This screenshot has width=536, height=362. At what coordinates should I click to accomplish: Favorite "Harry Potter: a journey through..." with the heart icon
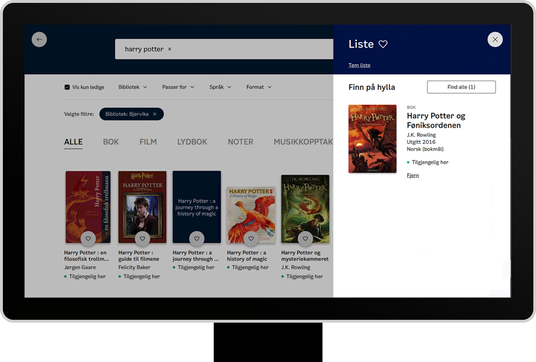click(x=196, y=238)
